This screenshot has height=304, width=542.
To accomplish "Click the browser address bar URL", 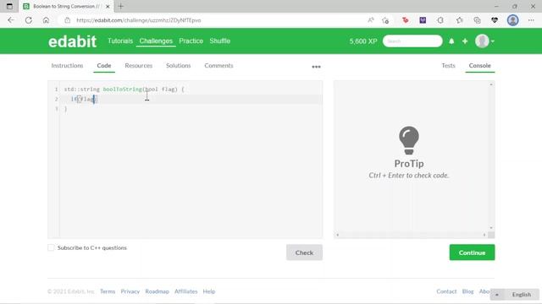I will coord(139,20).
